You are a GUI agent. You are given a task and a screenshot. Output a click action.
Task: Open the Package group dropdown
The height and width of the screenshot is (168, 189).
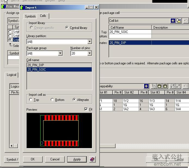click(60, 53)
